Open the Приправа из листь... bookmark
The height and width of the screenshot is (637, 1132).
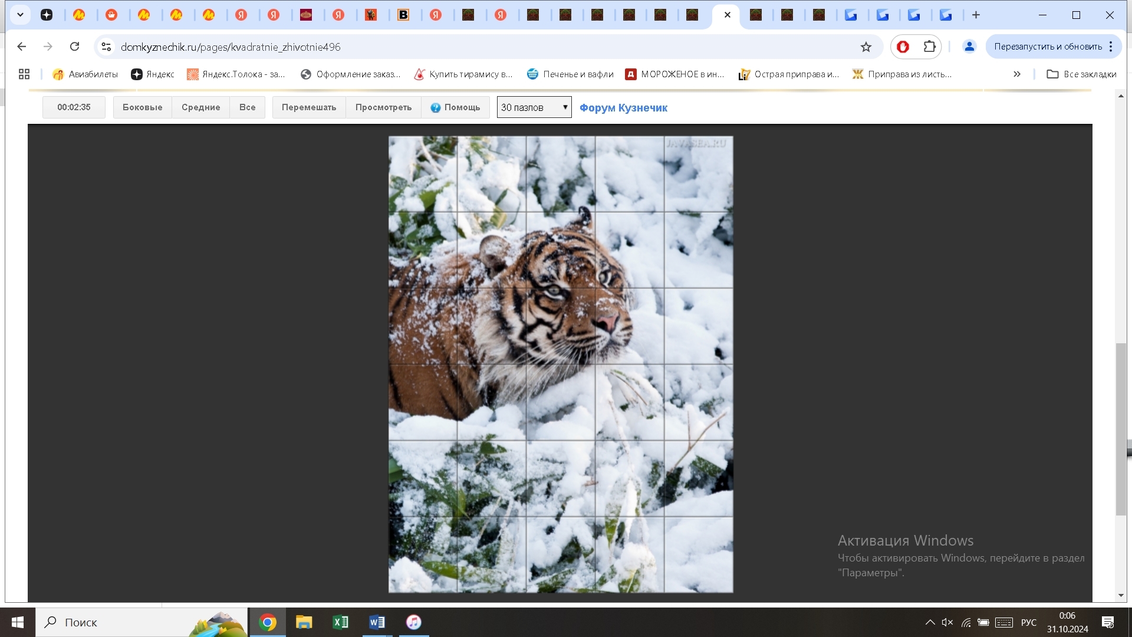(x=902, y=74)
